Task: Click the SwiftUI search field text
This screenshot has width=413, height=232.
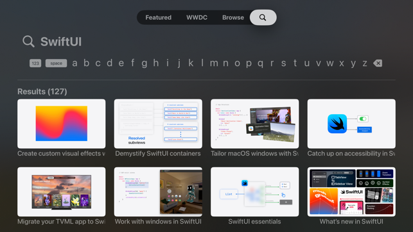Action: tap(61, 42)
